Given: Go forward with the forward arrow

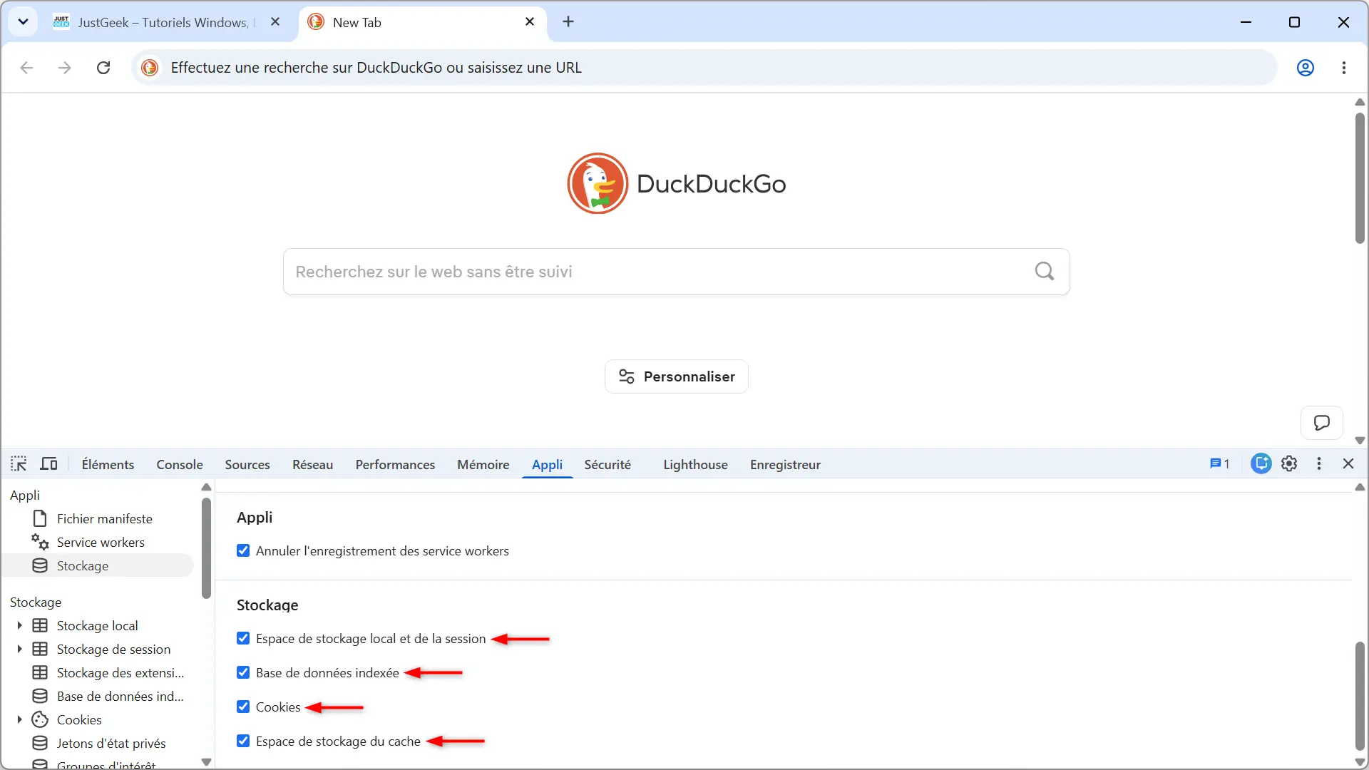Looking at the screenshot, I should tap(65, 68).
